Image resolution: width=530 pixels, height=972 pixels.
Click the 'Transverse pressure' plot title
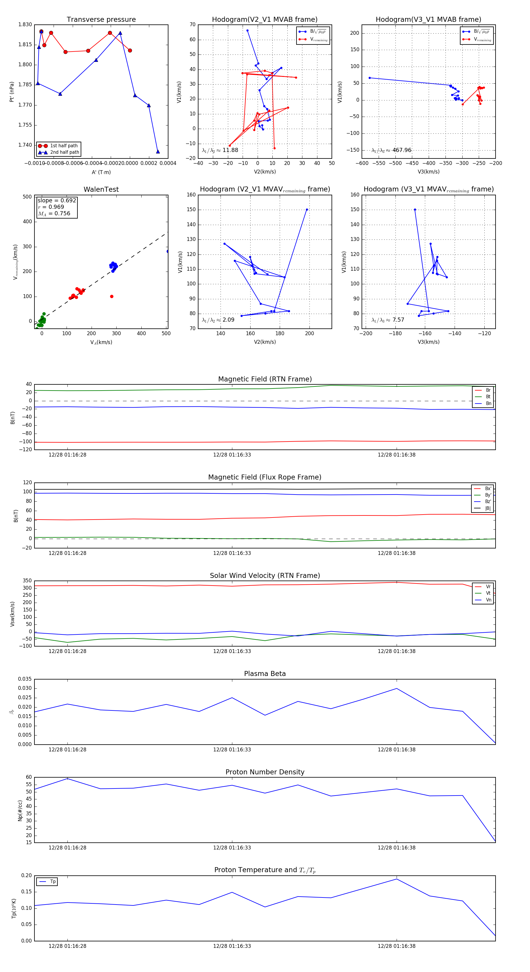tap(101, 20)
